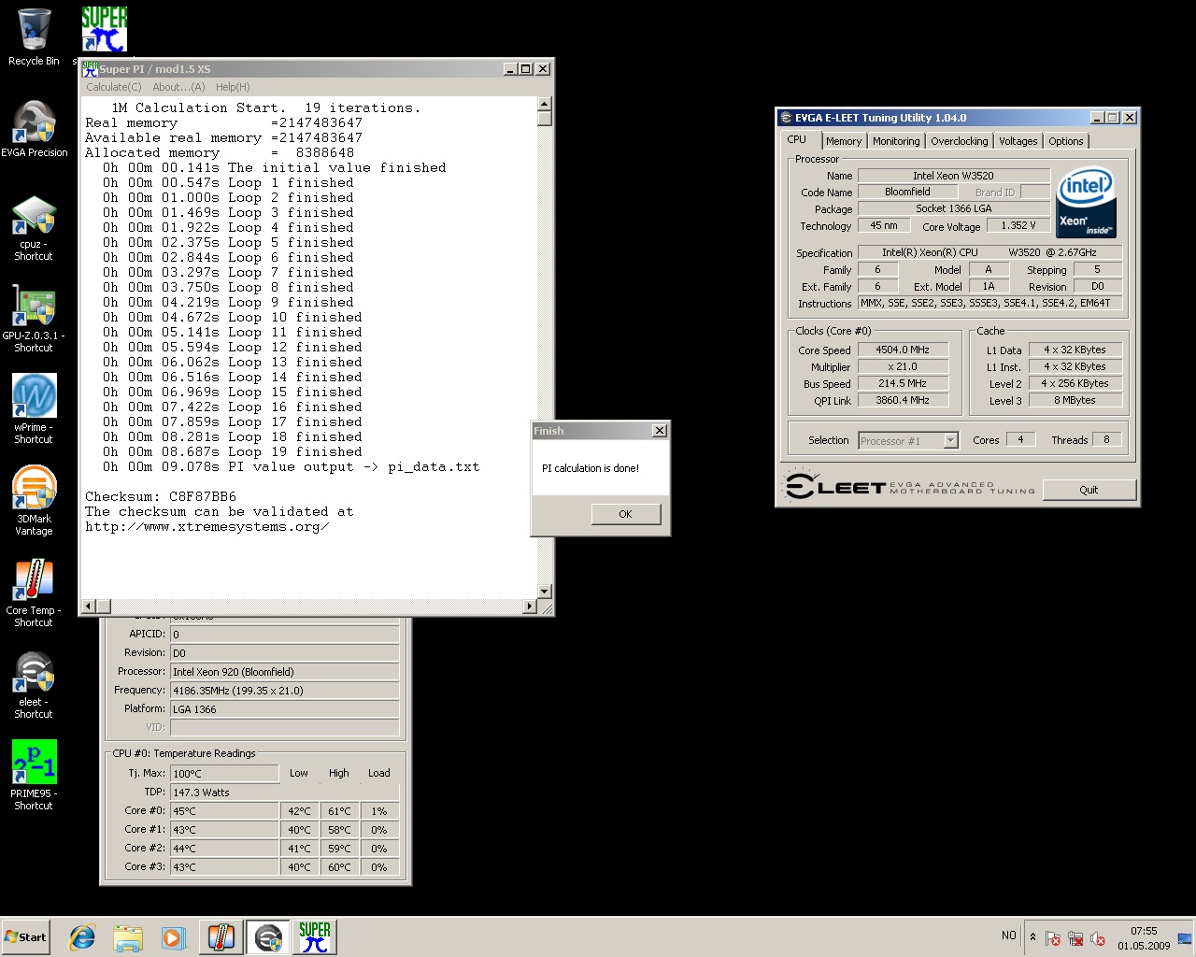Viewport: 1196px width, 957px height.
Task: Click the Super PI title bar icon
Action: point(90,69)
